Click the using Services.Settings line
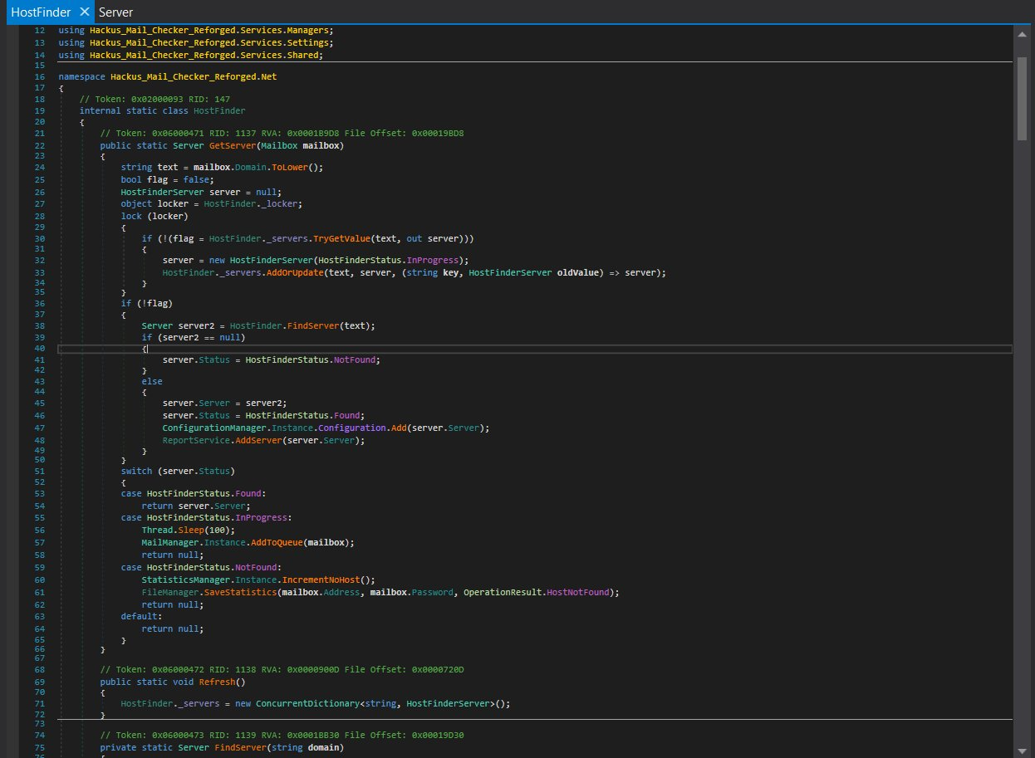The image size is (1035, 758). (196, 42)
